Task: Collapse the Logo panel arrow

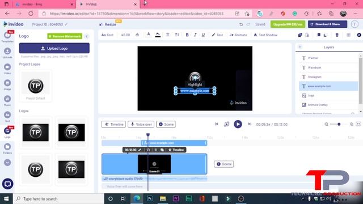Action: (x=87, y=36)
